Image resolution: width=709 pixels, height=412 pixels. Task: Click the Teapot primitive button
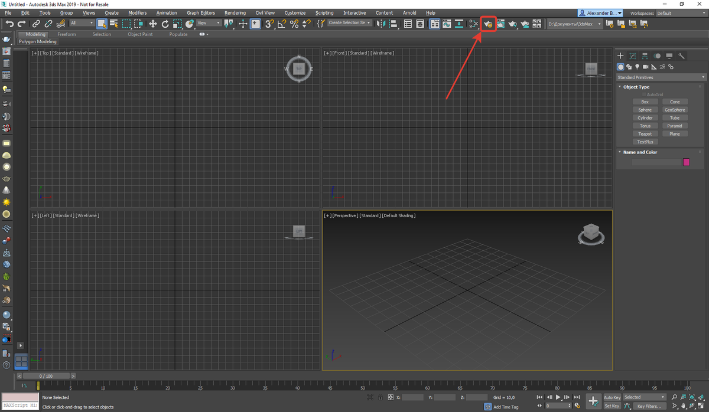645,133
